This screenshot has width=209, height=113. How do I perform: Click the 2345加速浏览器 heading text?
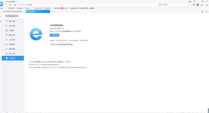coord(56,25)
